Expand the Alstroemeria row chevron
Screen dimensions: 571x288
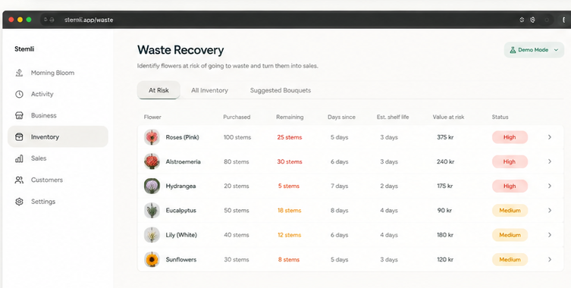pos(550,161)
